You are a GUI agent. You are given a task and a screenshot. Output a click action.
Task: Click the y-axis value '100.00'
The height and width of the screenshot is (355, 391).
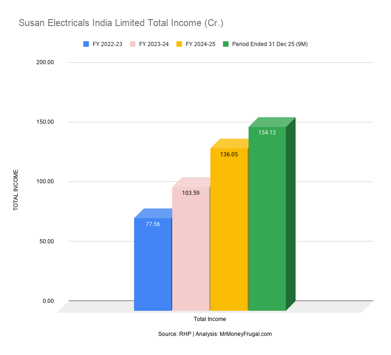(x=45, y=181)
